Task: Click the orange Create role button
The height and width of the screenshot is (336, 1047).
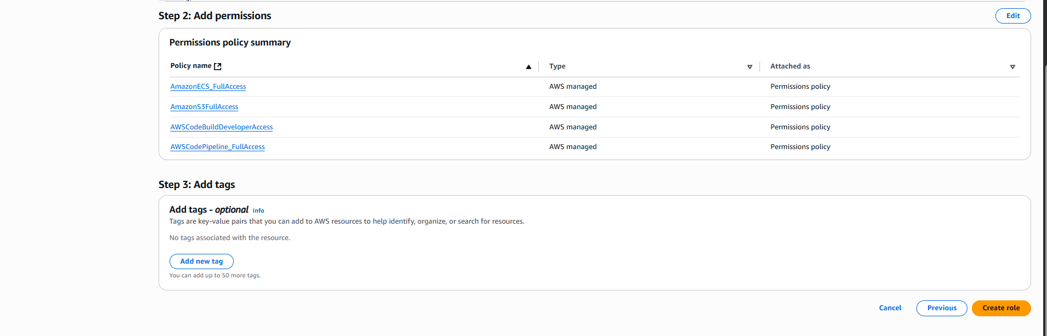Action: click(x=1000, y=308)
